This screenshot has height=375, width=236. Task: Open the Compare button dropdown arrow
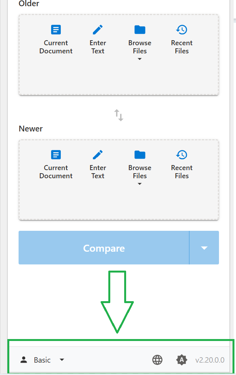[204, 248]
